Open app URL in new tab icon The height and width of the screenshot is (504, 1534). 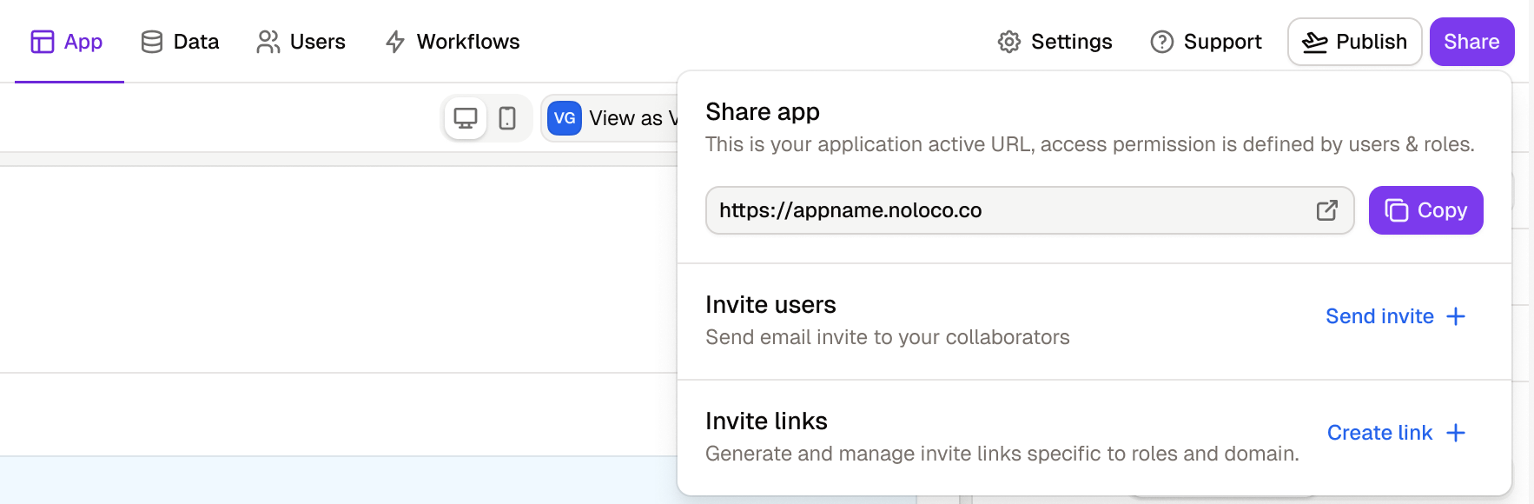coord(1326,210)
